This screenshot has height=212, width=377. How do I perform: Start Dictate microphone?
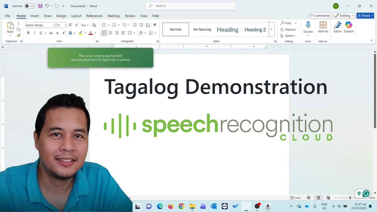tap(308, 25)
